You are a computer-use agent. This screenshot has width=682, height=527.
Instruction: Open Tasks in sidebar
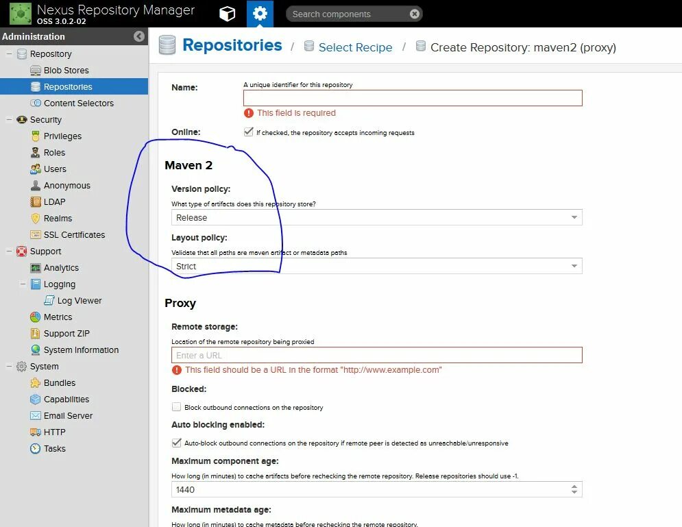point(55,449)
